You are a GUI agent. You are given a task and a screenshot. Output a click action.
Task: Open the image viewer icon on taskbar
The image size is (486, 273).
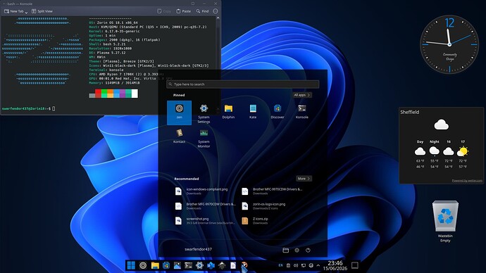tap(177, 265)
